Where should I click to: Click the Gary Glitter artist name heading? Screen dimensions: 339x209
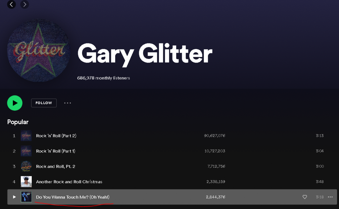tap(145, 54)
